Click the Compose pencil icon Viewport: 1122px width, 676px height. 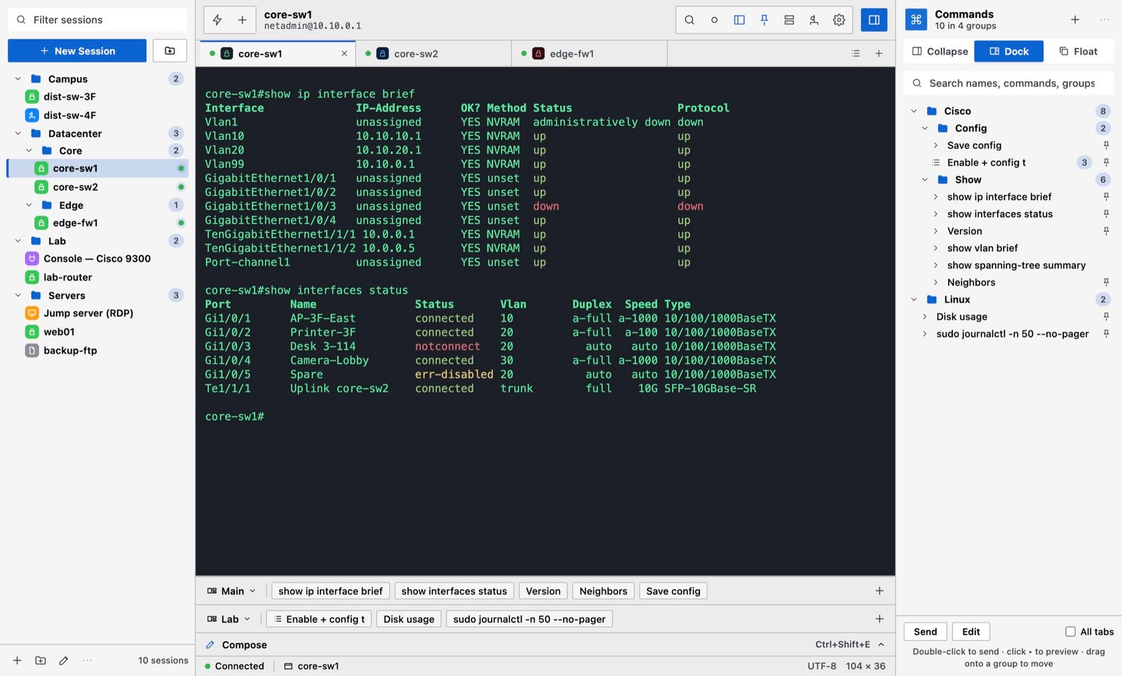point(210,644)
